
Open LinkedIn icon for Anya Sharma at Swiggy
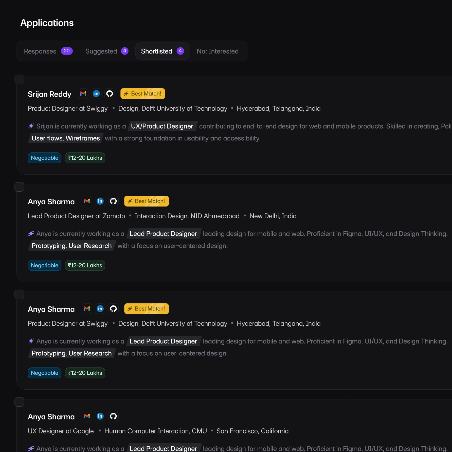(100, 309)
